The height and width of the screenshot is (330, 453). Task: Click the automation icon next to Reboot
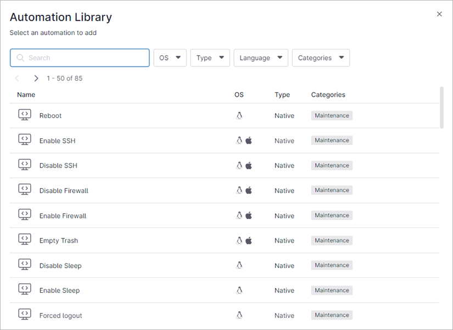(x=24, y=115)
